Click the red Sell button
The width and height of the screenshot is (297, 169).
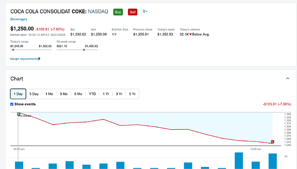(x=133, y=12)
